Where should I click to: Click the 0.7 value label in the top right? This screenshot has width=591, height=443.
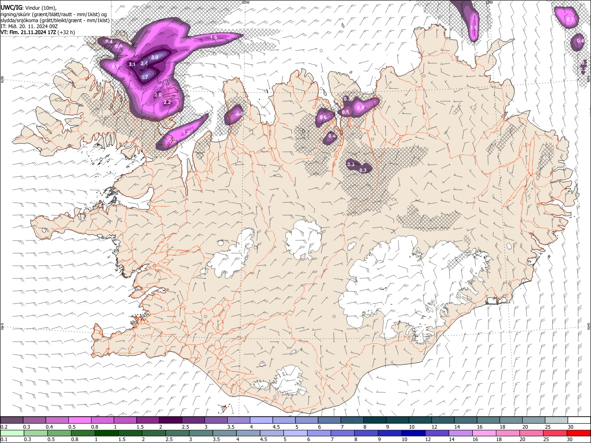pyautogui.click(x=570, y=19)
